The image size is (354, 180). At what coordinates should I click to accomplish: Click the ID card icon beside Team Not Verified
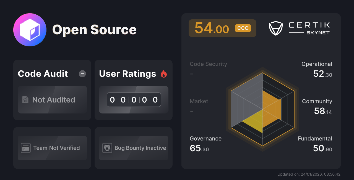tap(26, 148)
